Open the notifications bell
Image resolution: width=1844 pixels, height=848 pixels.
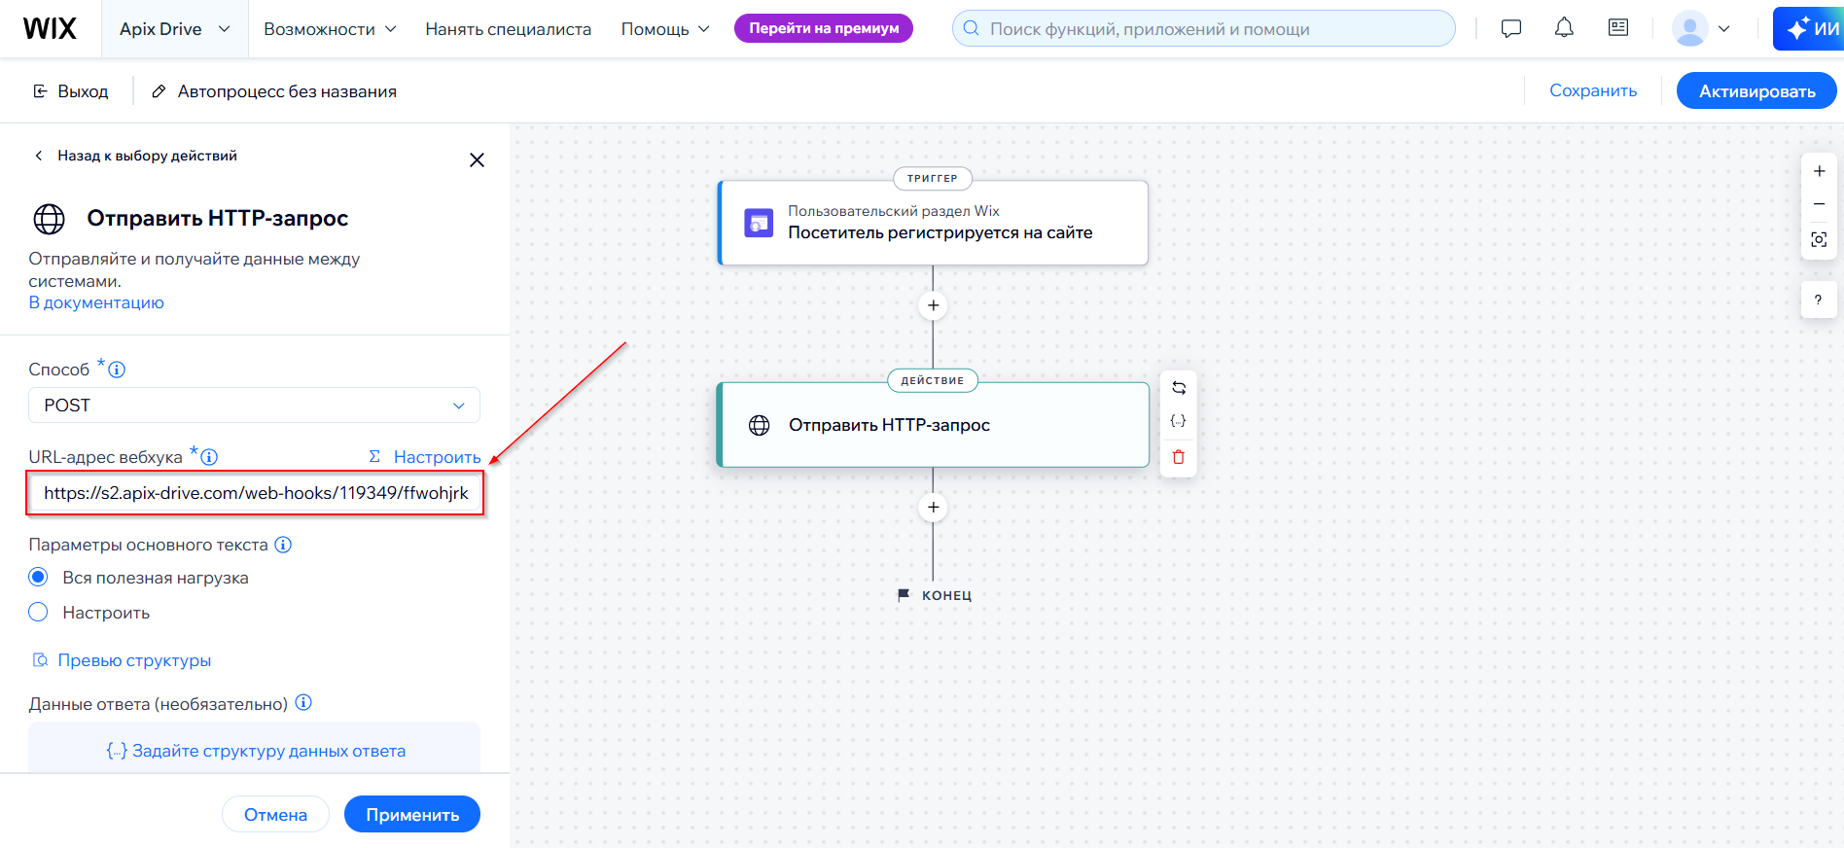point(1564,28)
